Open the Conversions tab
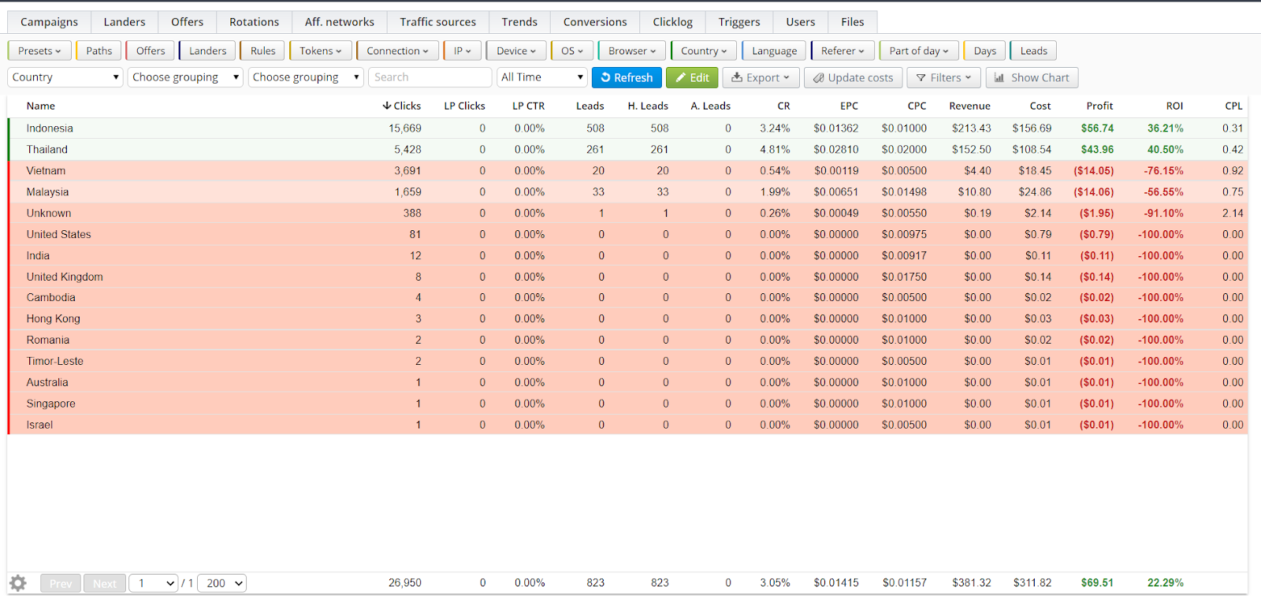Screen dimensions: 1261x599 595,22
